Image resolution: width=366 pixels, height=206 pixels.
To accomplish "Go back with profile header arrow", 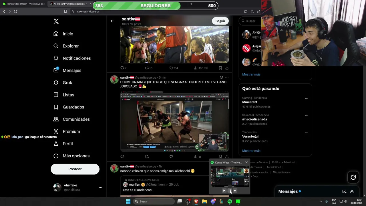I will (112, 21).
